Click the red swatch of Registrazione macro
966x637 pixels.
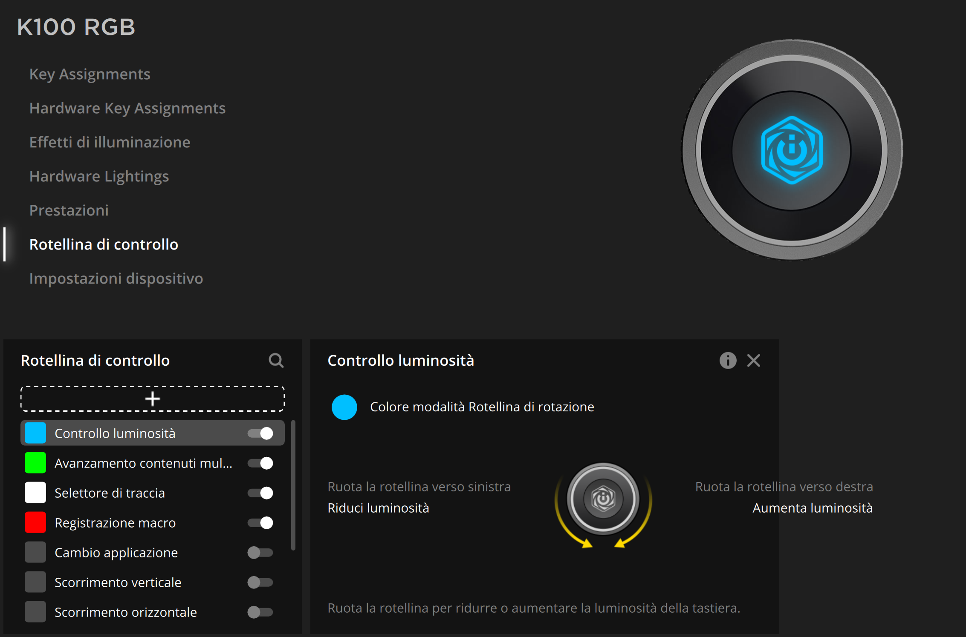[x=35, y=523]
